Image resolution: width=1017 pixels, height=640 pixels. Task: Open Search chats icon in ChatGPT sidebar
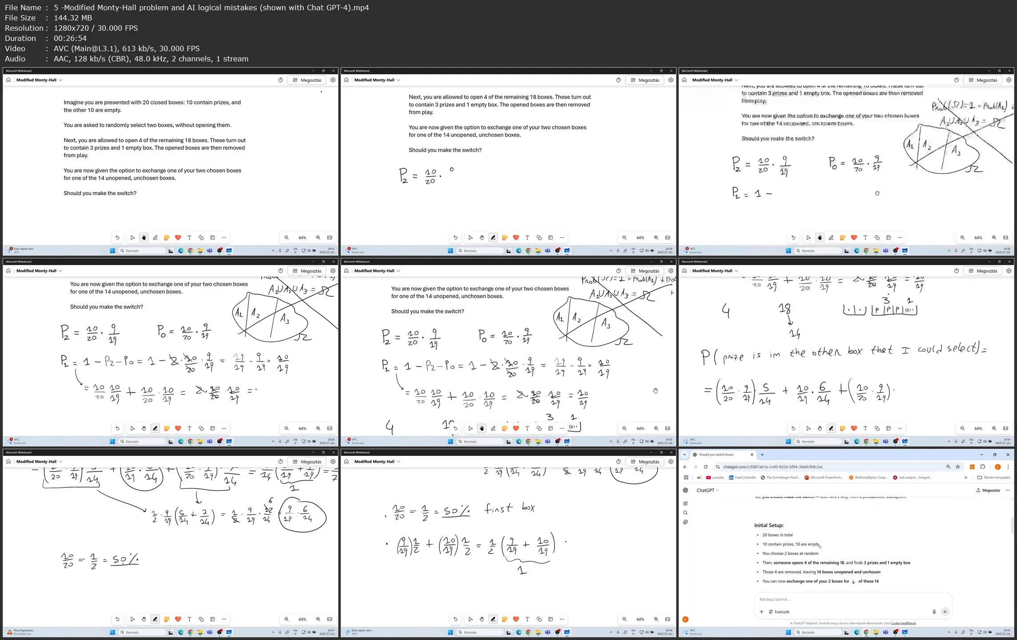coord(685,513)
